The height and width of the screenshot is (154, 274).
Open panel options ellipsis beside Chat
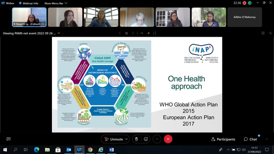pos(267,139)
